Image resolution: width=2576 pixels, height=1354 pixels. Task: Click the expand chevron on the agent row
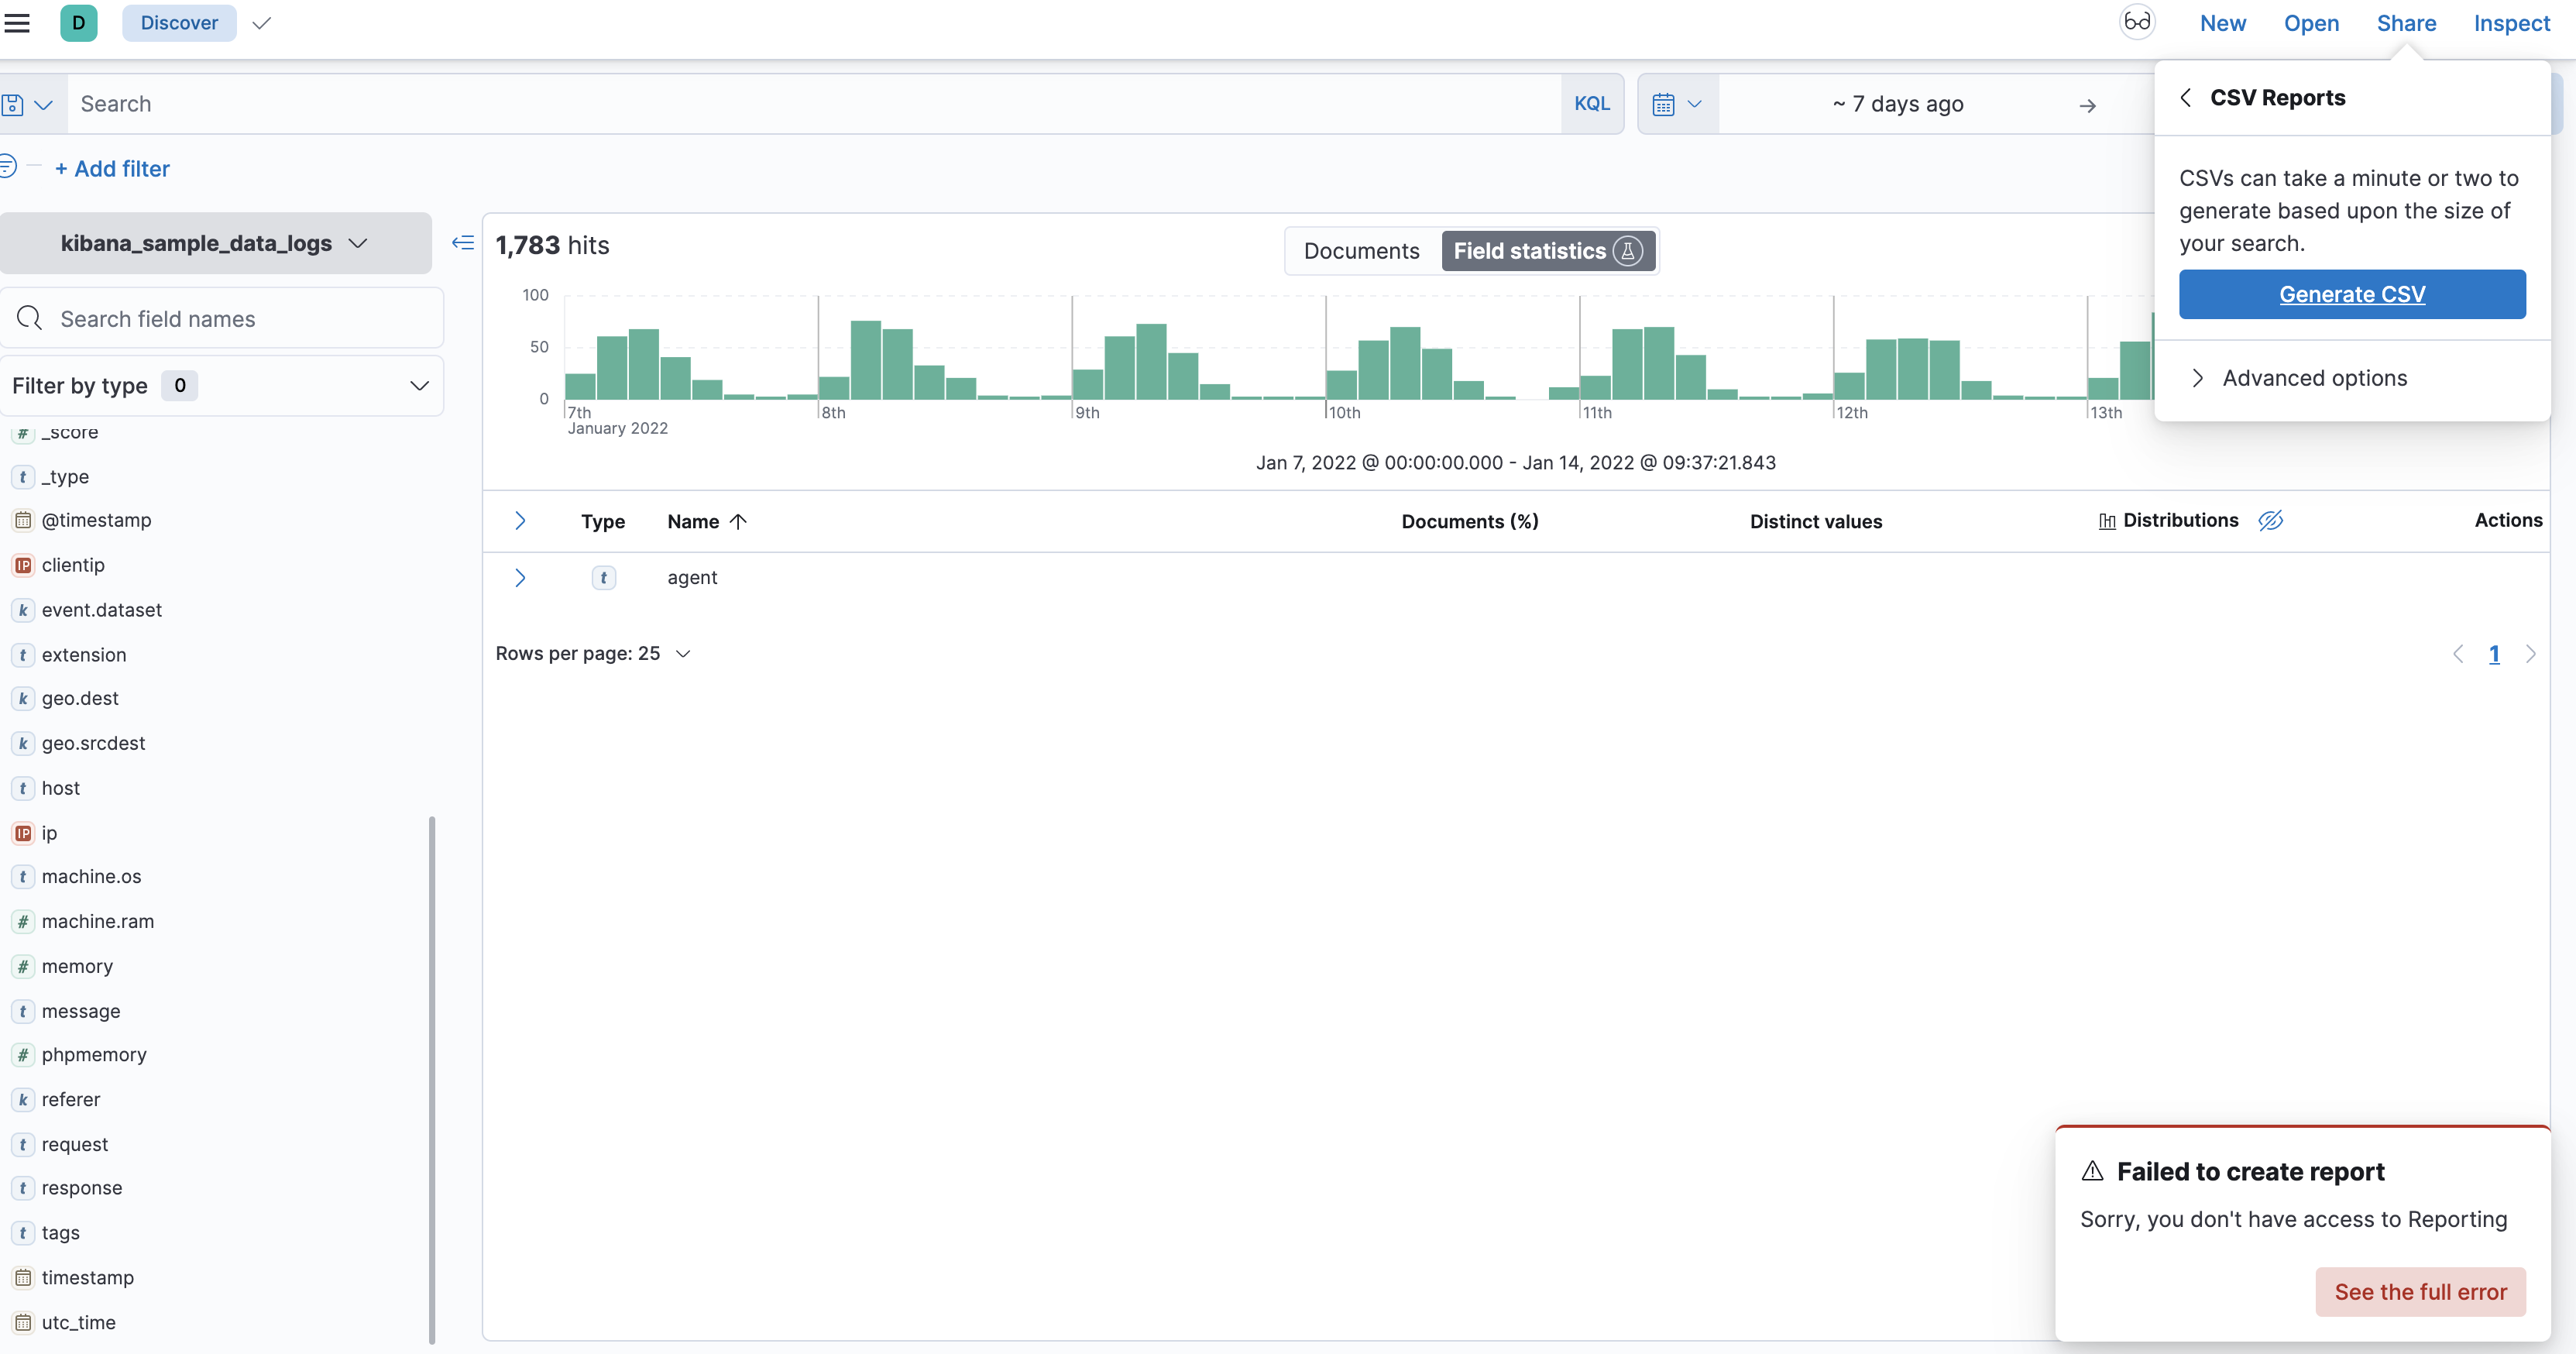coord(520,577)
